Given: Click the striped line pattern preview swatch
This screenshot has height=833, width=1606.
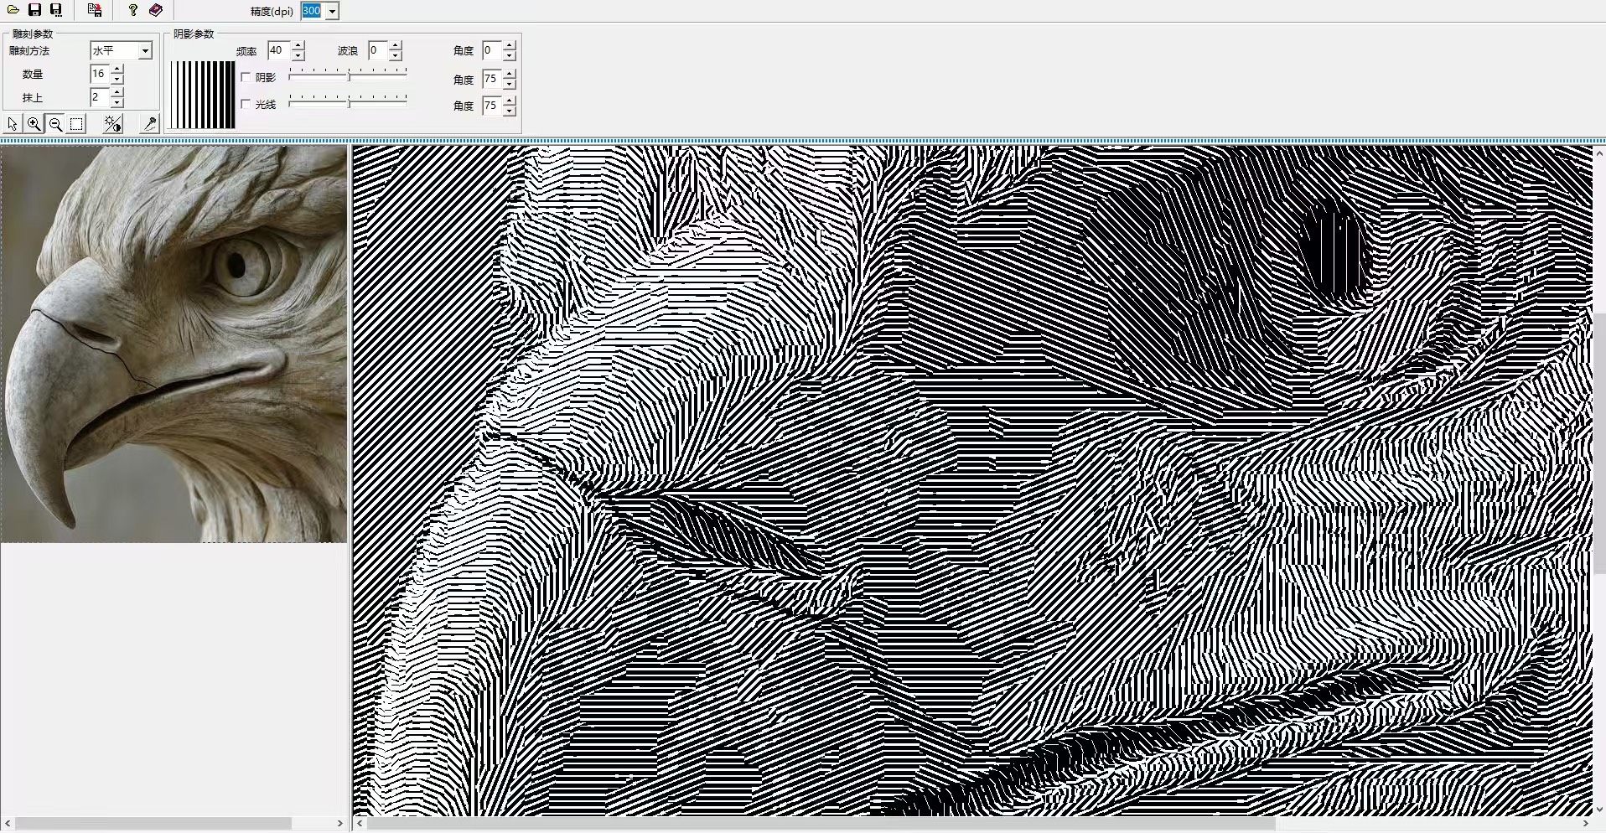Looking at the screenshot, I should point(203,95).
